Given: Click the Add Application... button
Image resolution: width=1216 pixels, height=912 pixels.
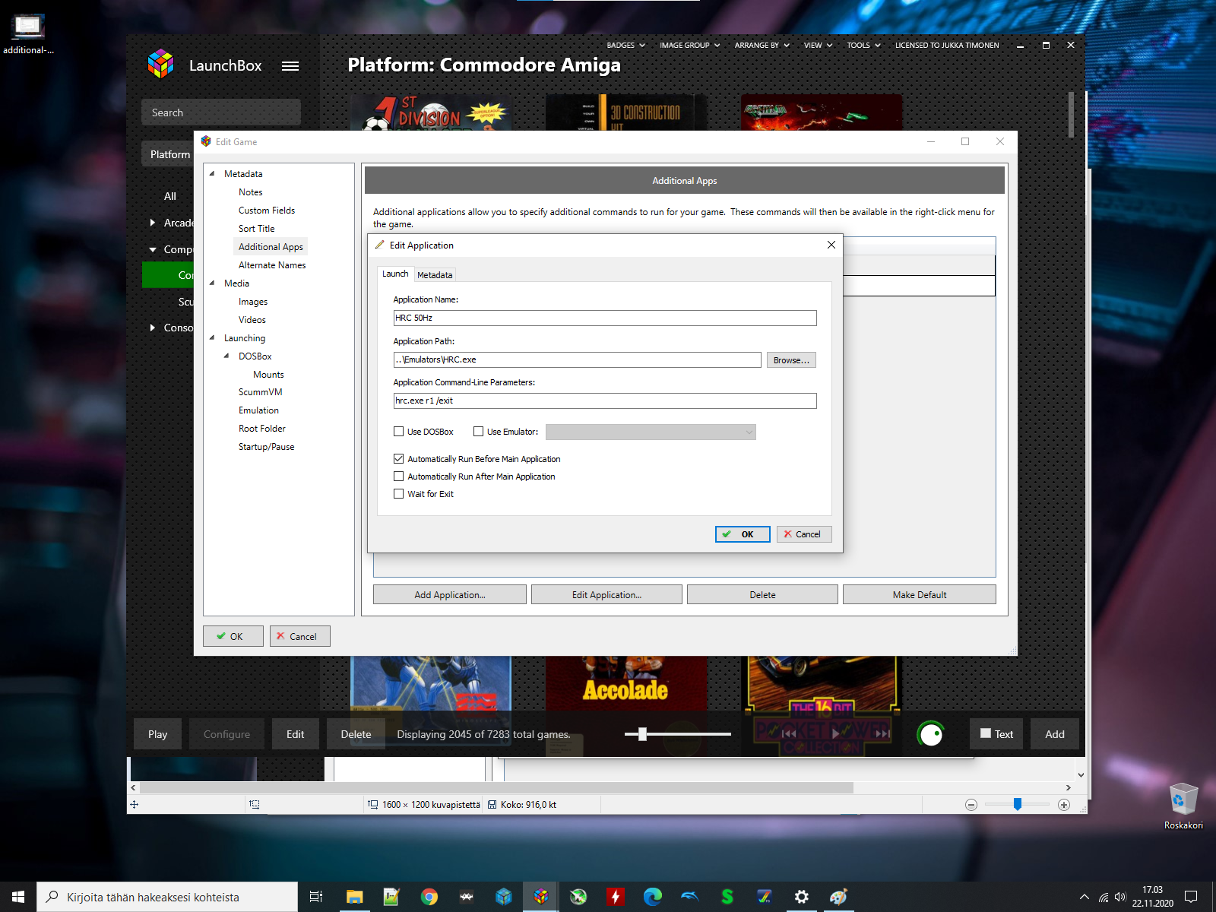Looking at the screenshot, I should [x=450, y=595].
